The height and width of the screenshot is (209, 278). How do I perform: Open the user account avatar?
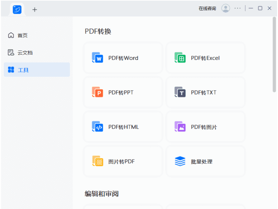click(x=226, y=8)
